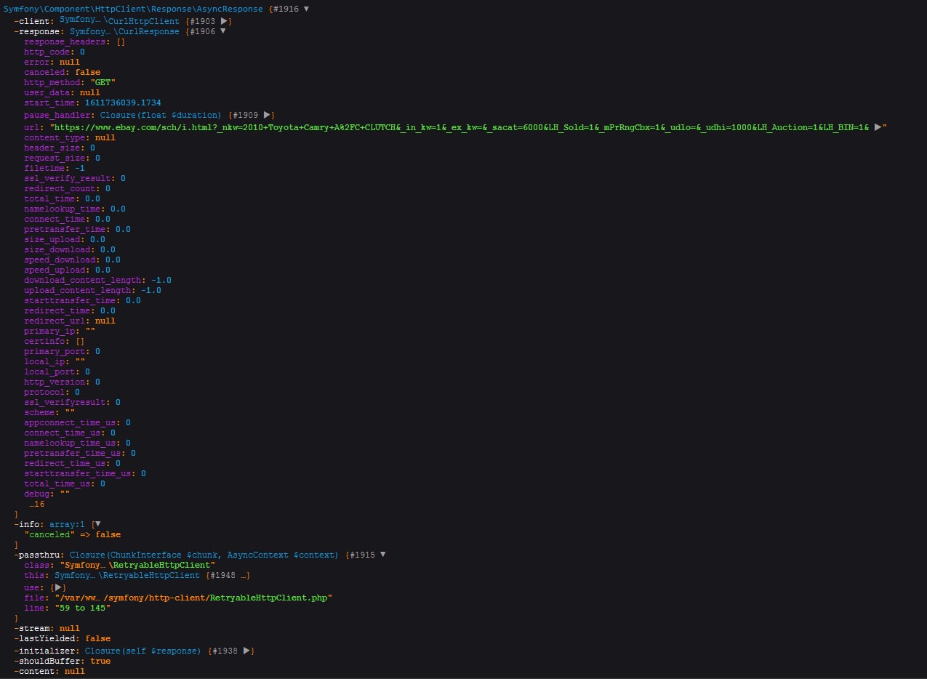
Task: Click the user_data: null row
Action: 63,93
